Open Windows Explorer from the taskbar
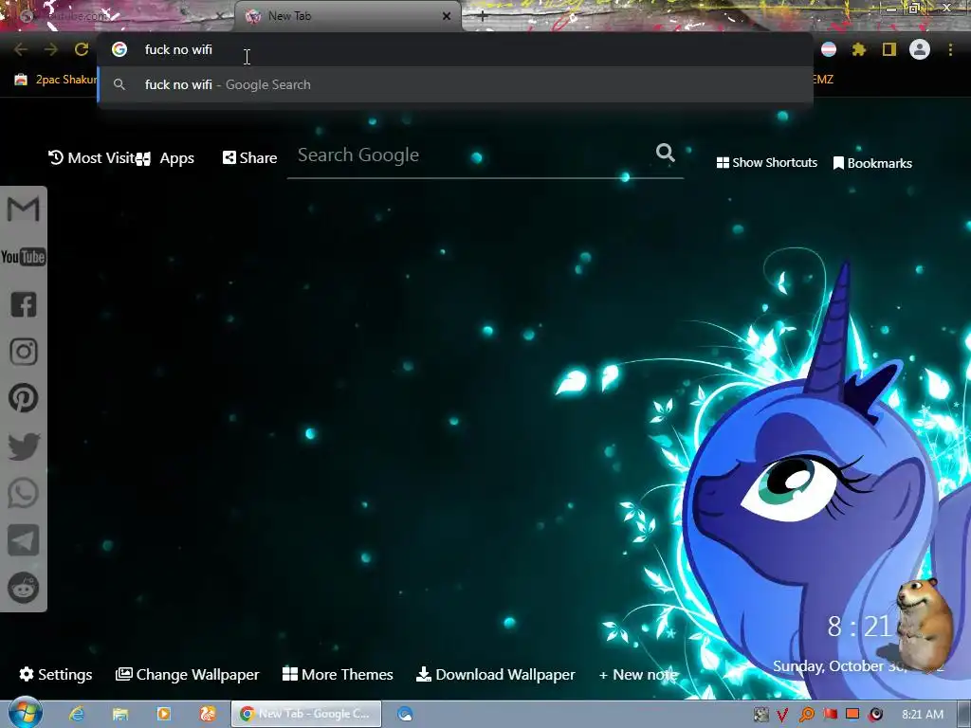 (120, 714)
